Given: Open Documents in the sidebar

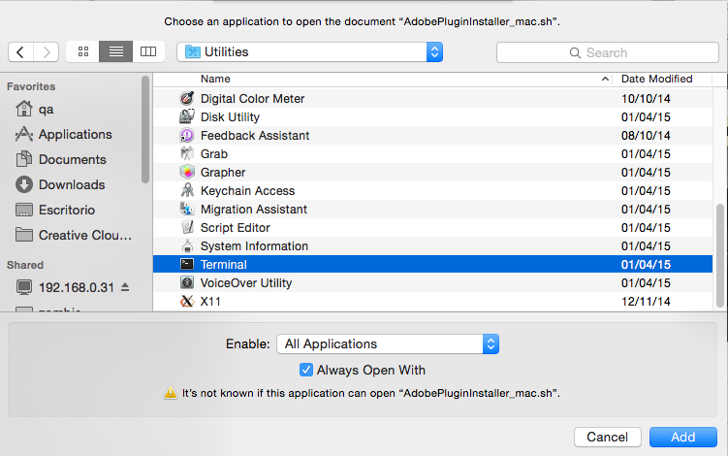Looking at the screenshot, I should tap(61, 159).
